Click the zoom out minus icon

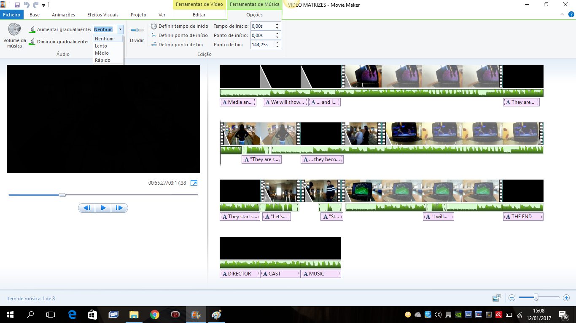click(x=512, y=298)
